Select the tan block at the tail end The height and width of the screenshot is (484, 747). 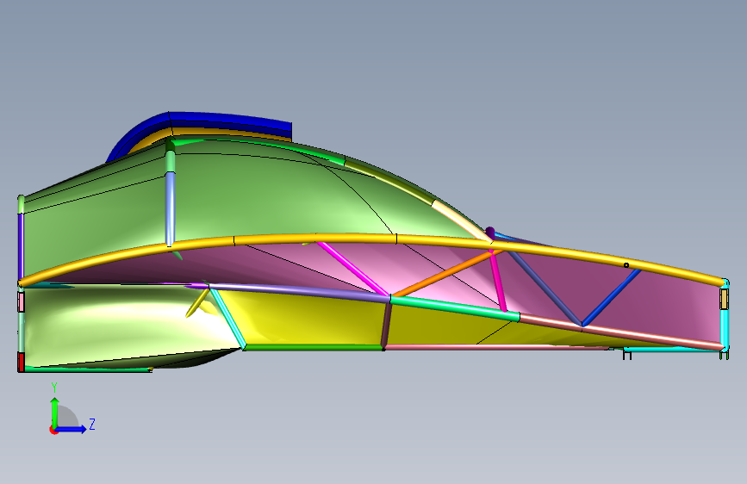pyautogui.click(x=724, y=299)
